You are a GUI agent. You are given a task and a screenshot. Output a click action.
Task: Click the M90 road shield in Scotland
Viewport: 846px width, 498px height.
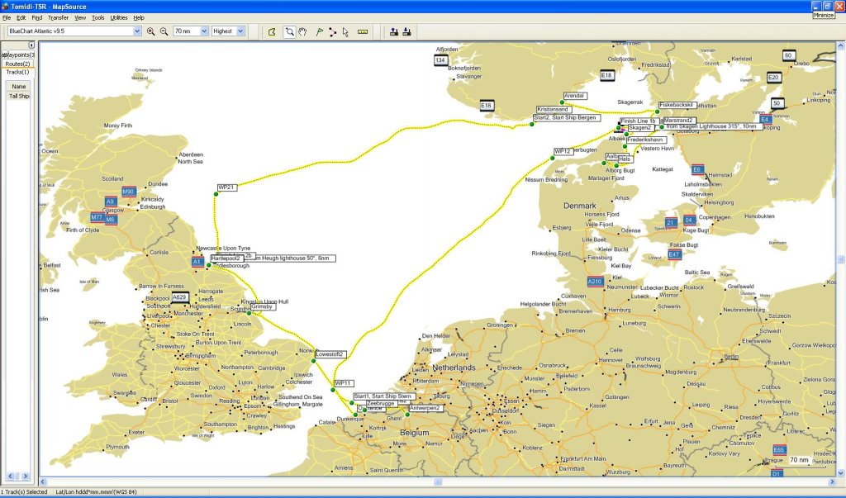click(x=128, y=192)
